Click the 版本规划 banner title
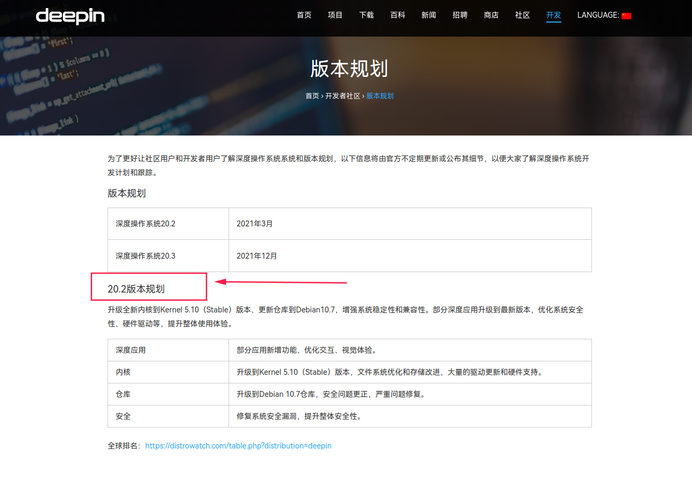Screen dimensions: 692x477 (349, 69)
